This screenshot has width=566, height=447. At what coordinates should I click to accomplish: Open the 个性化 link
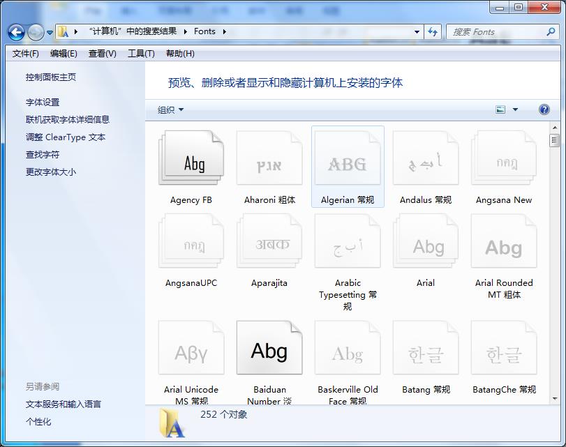click(x=38, y=422)
